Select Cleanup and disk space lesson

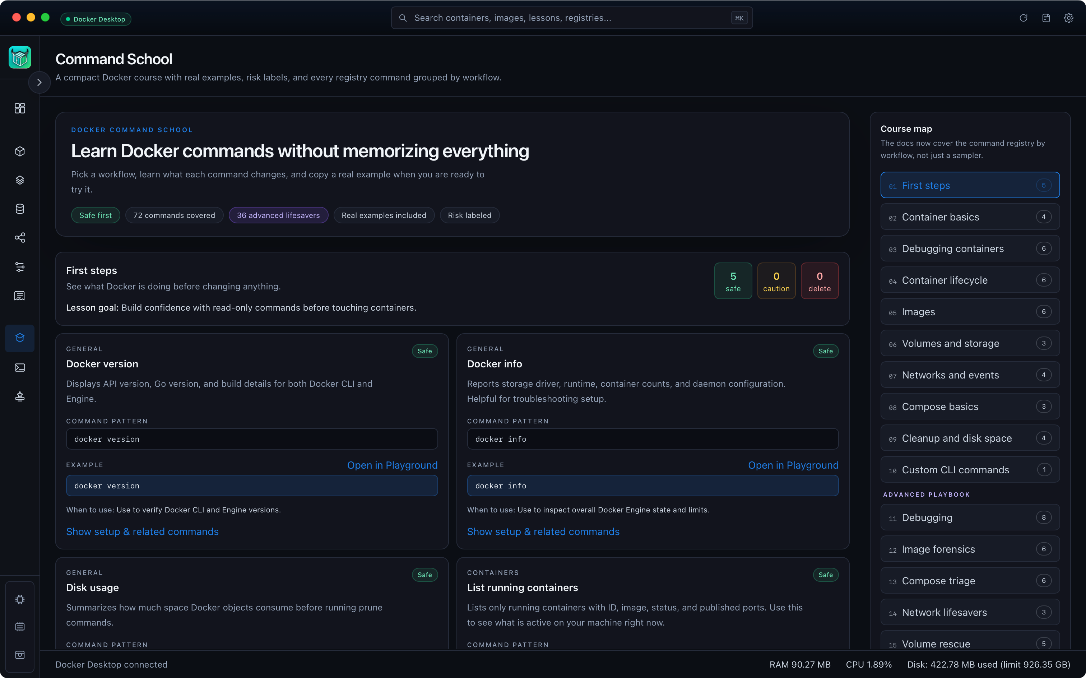point(970,438)
